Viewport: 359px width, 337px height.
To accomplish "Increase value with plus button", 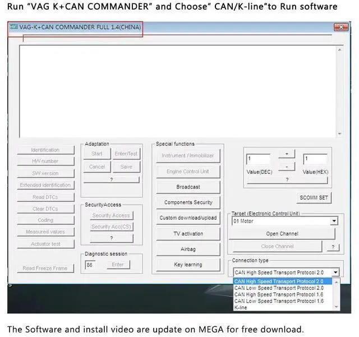I will (287, 154).
